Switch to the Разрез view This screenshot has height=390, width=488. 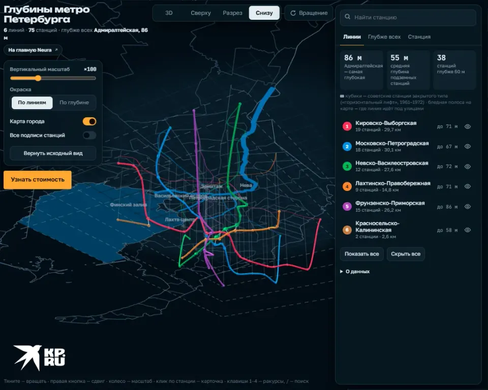pyautogui.click(x=232, y=13)
